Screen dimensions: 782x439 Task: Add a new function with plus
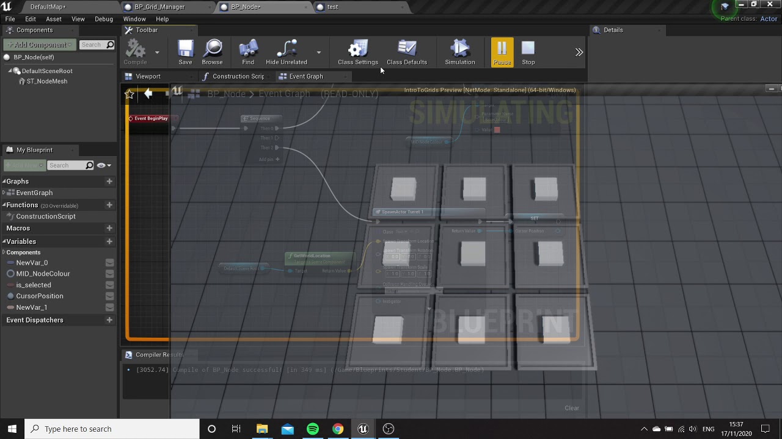click(109, 205)
